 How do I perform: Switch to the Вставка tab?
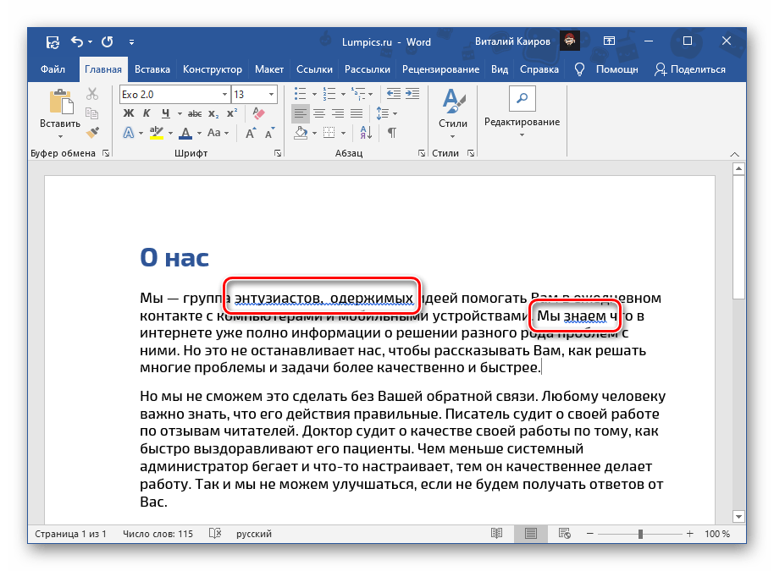pyautogui.click(x=152, y=69)
